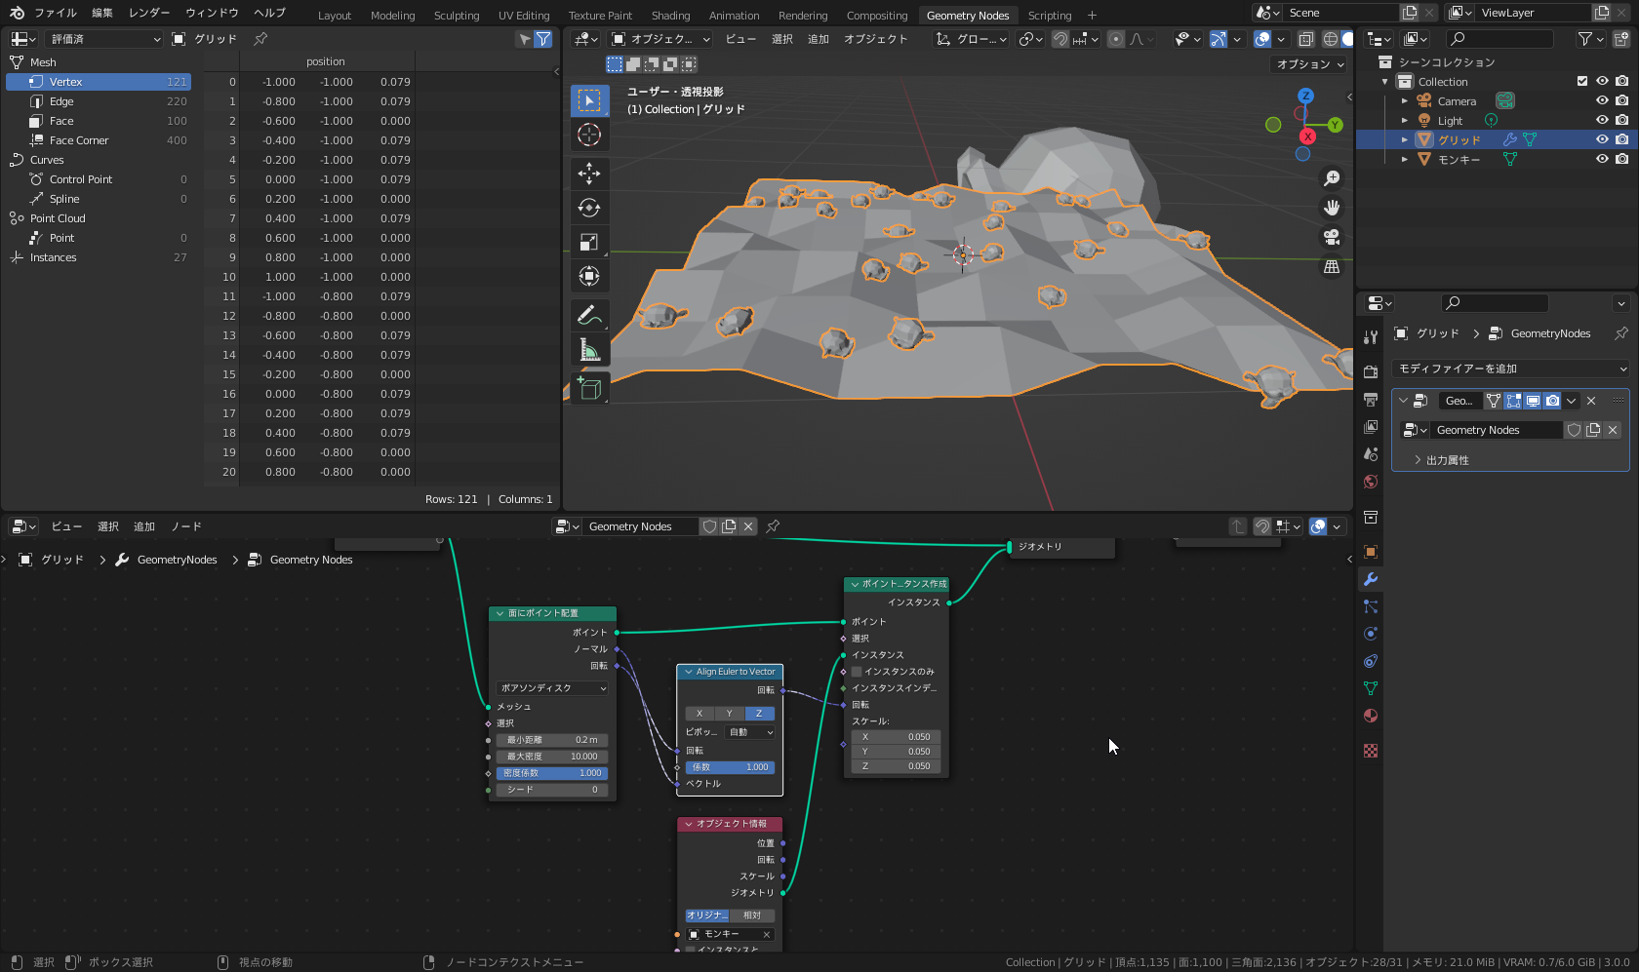Click the Add Cube tool icon

589,388
